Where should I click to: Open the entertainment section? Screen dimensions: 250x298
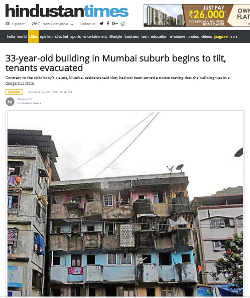pos(95,36)
